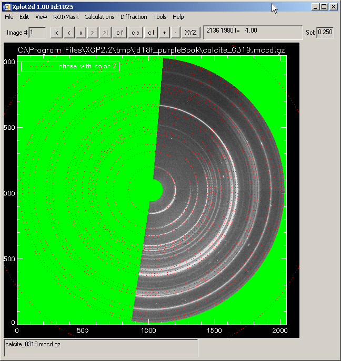The height and width of the screenshot is (361, 341).
Task: Open the ROI/Mask menu
Action: [66, 17]
